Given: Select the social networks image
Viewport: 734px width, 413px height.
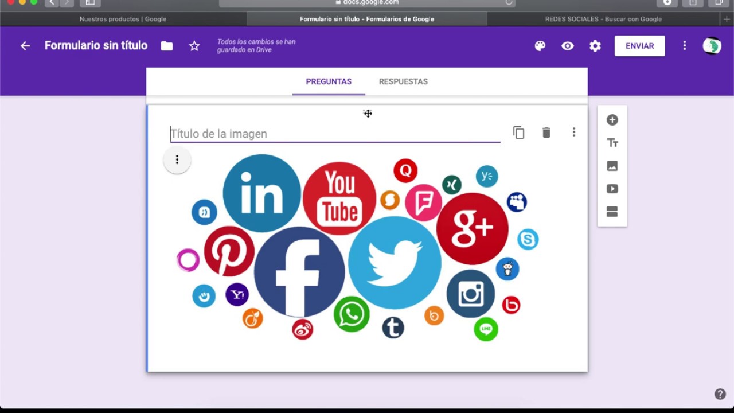Looking at the screenshot, I should pos(358,248).
